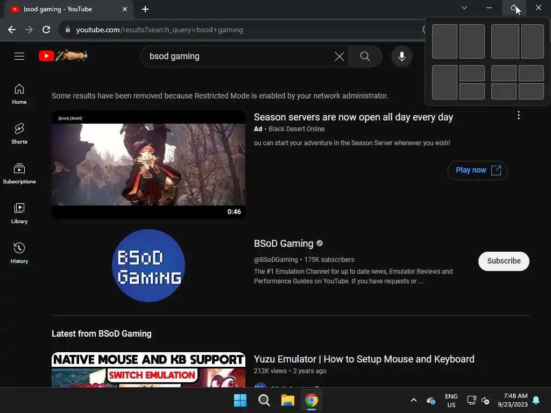Open History in the sidebar

[19, 253]
